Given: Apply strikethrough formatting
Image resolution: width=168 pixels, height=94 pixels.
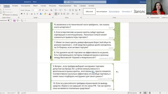Looking at the screenshot, I should pyautogui.click(x=32, y=14).
